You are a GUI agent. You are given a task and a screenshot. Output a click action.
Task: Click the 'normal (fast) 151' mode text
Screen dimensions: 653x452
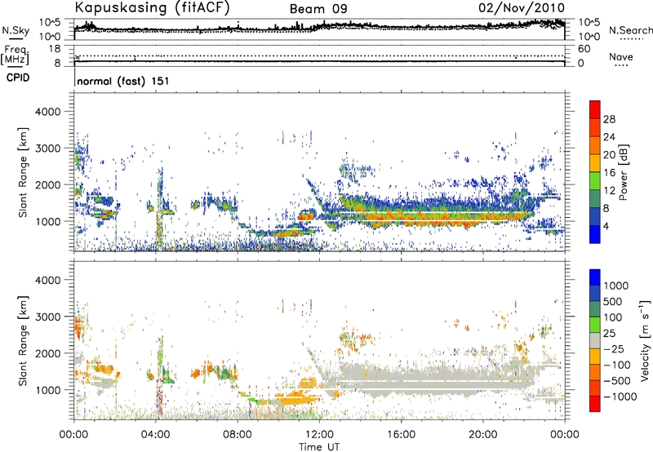(x=123, y=81)
